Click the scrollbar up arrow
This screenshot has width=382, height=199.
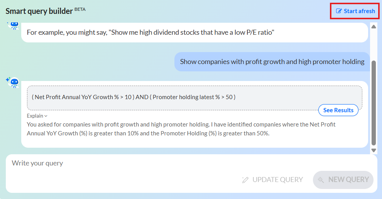(x=374, y=27)
